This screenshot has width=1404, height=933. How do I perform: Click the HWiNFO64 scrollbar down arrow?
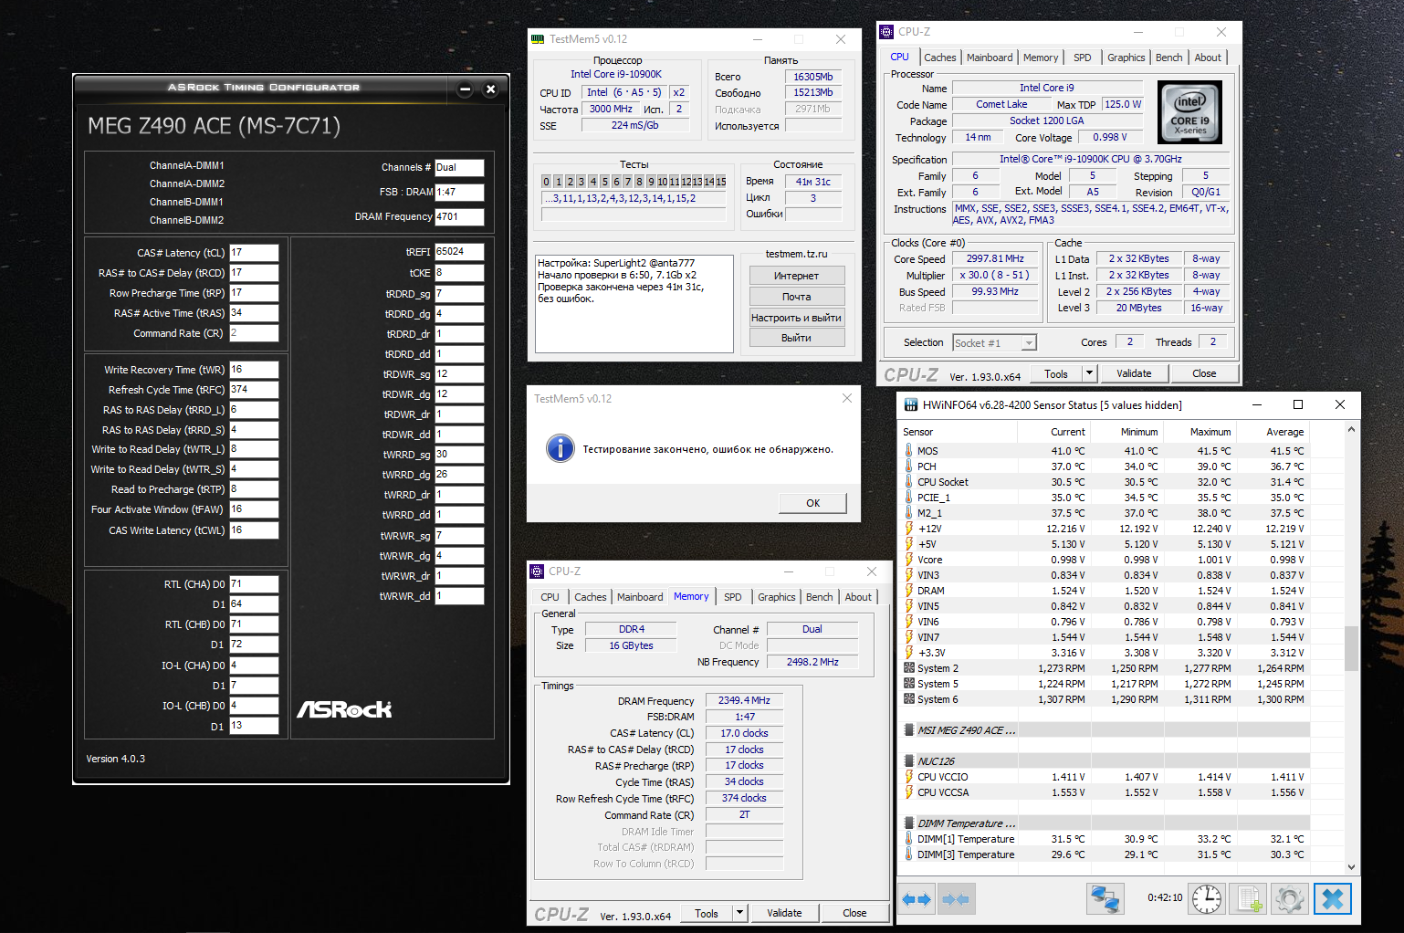(x=1352, y=867)
